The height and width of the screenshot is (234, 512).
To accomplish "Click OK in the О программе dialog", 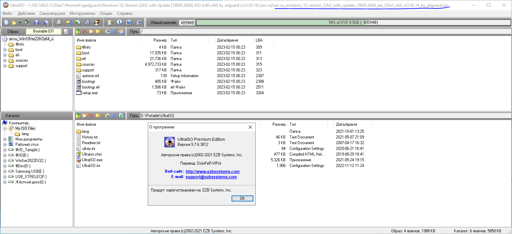I will (242, 198).
